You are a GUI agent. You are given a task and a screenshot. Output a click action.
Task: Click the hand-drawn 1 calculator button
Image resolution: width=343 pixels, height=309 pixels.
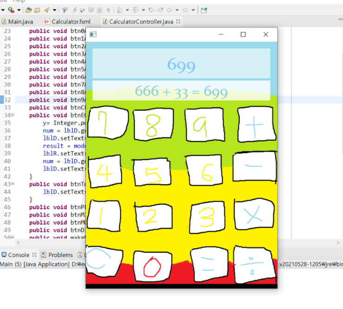tap(104, 215)
